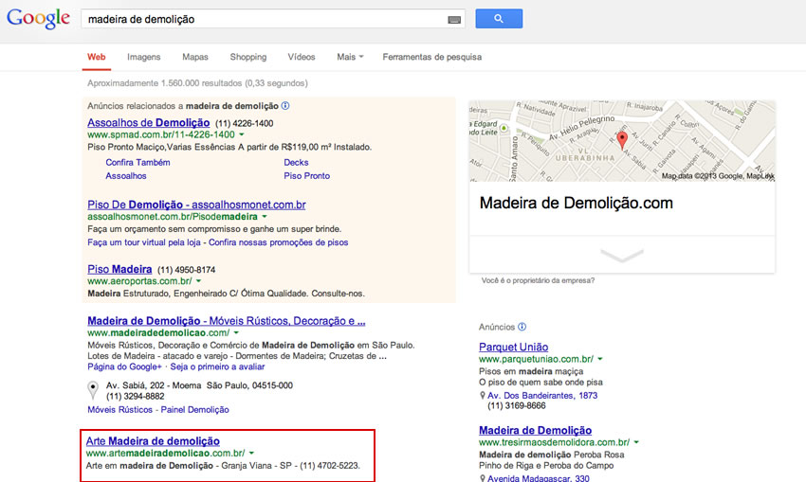Switch to the Imagens tab
The width and height of the screenshot is (806, 482).
coord(144,57)
